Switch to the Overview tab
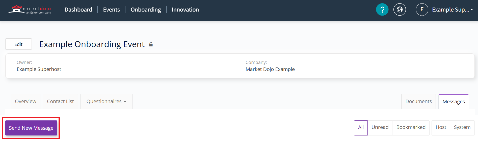The width and height of the screenshot is (478, 143). (x=25, y=101)
